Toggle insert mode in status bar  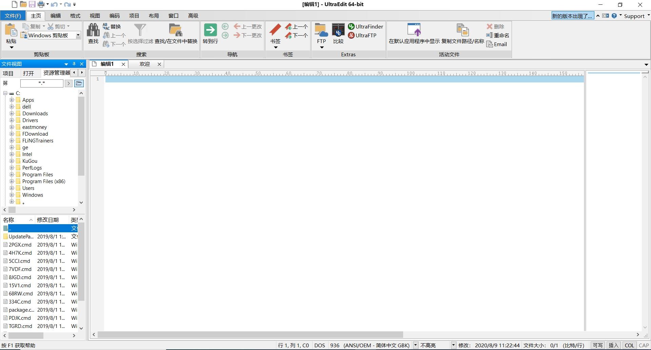[613, 345]
